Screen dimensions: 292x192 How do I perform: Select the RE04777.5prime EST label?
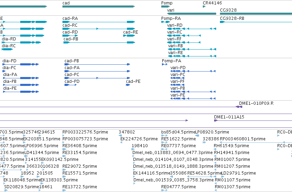pos(178,187)
